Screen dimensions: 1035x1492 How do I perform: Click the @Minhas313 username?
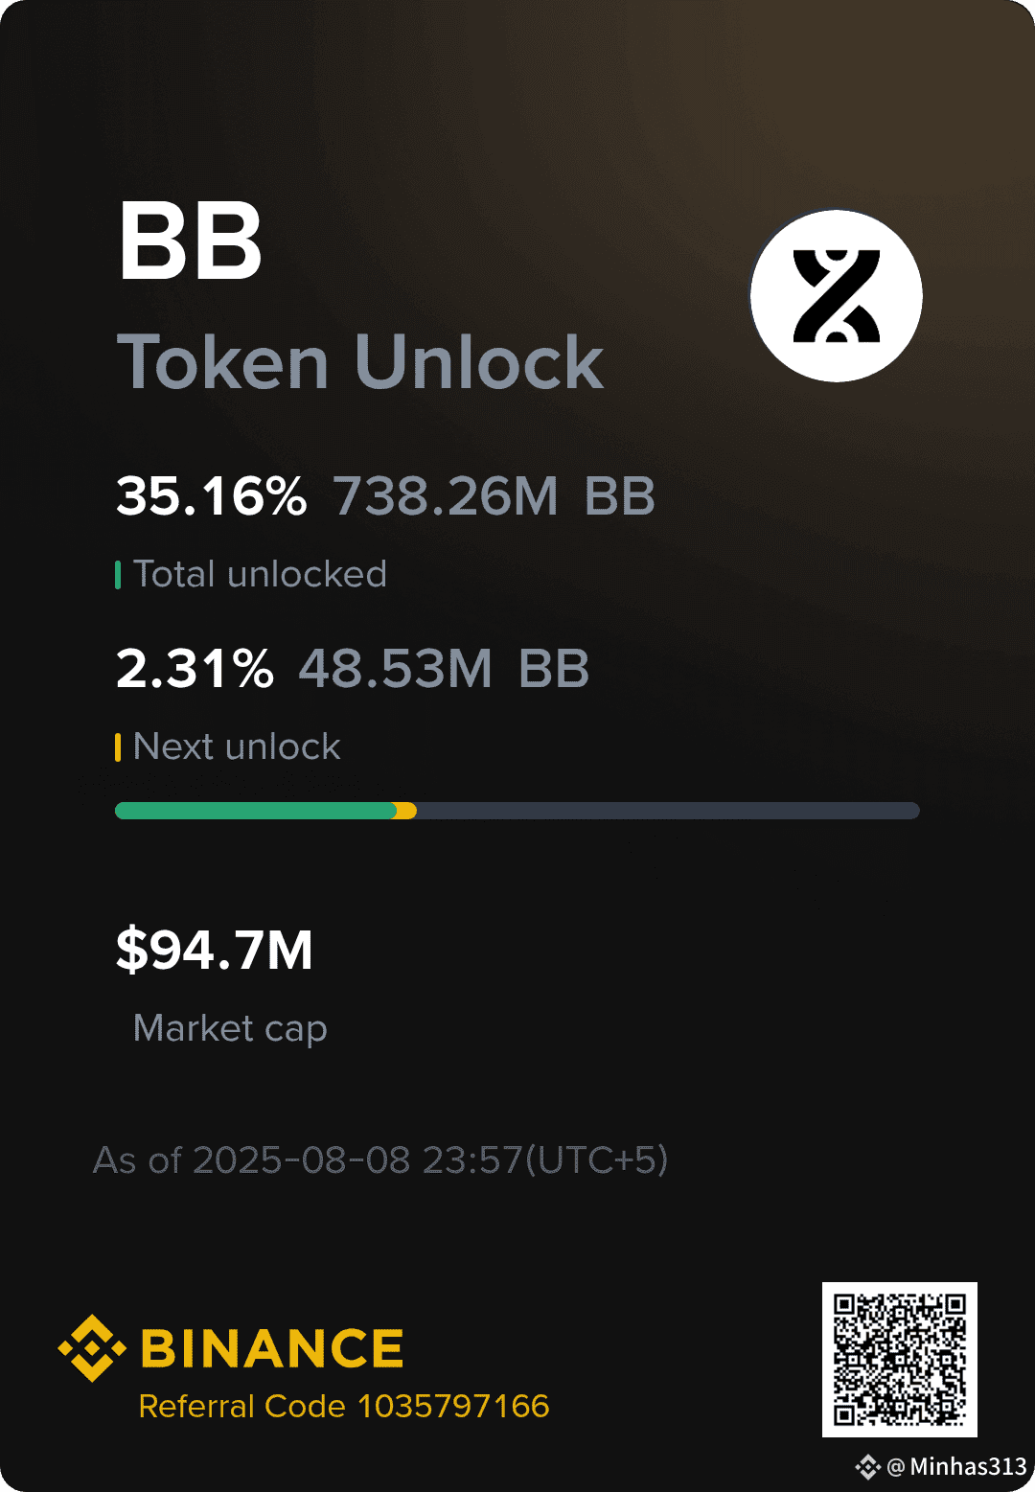tap(956, 1467)
